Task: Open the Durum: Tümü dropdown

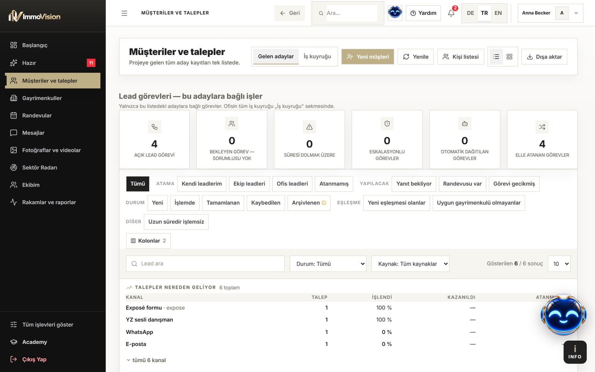Action: point(328,264)
